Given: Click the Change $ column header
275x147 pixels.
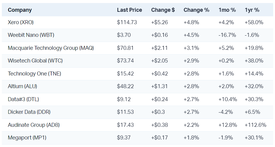Looking at the screenshot, I should 163,10.
